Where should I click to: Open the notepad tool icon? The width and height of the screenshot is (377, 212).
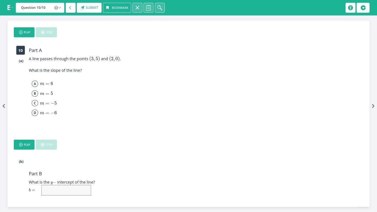pyautogui.click(x=148, y=8)
